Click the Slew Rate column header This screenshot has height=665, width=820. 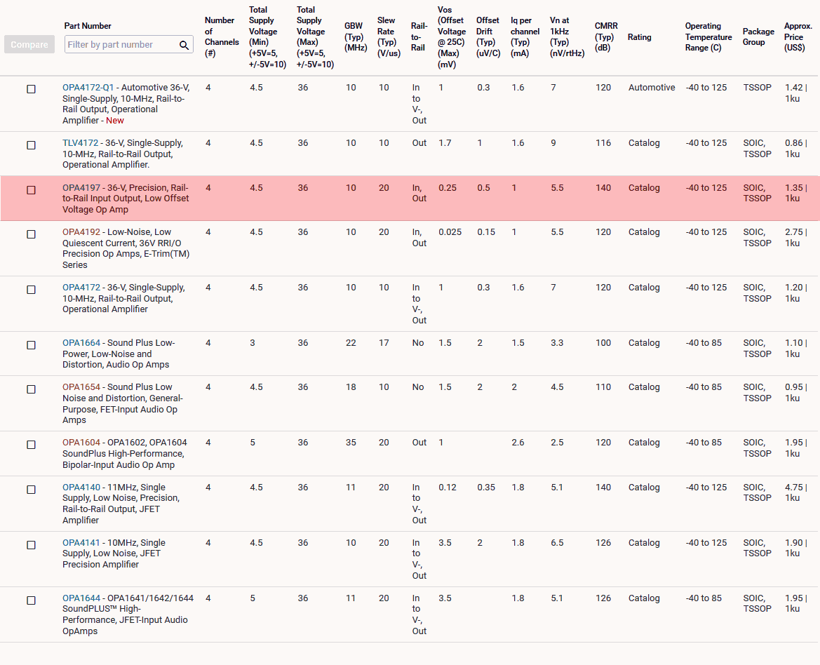(x=387, y=37)
